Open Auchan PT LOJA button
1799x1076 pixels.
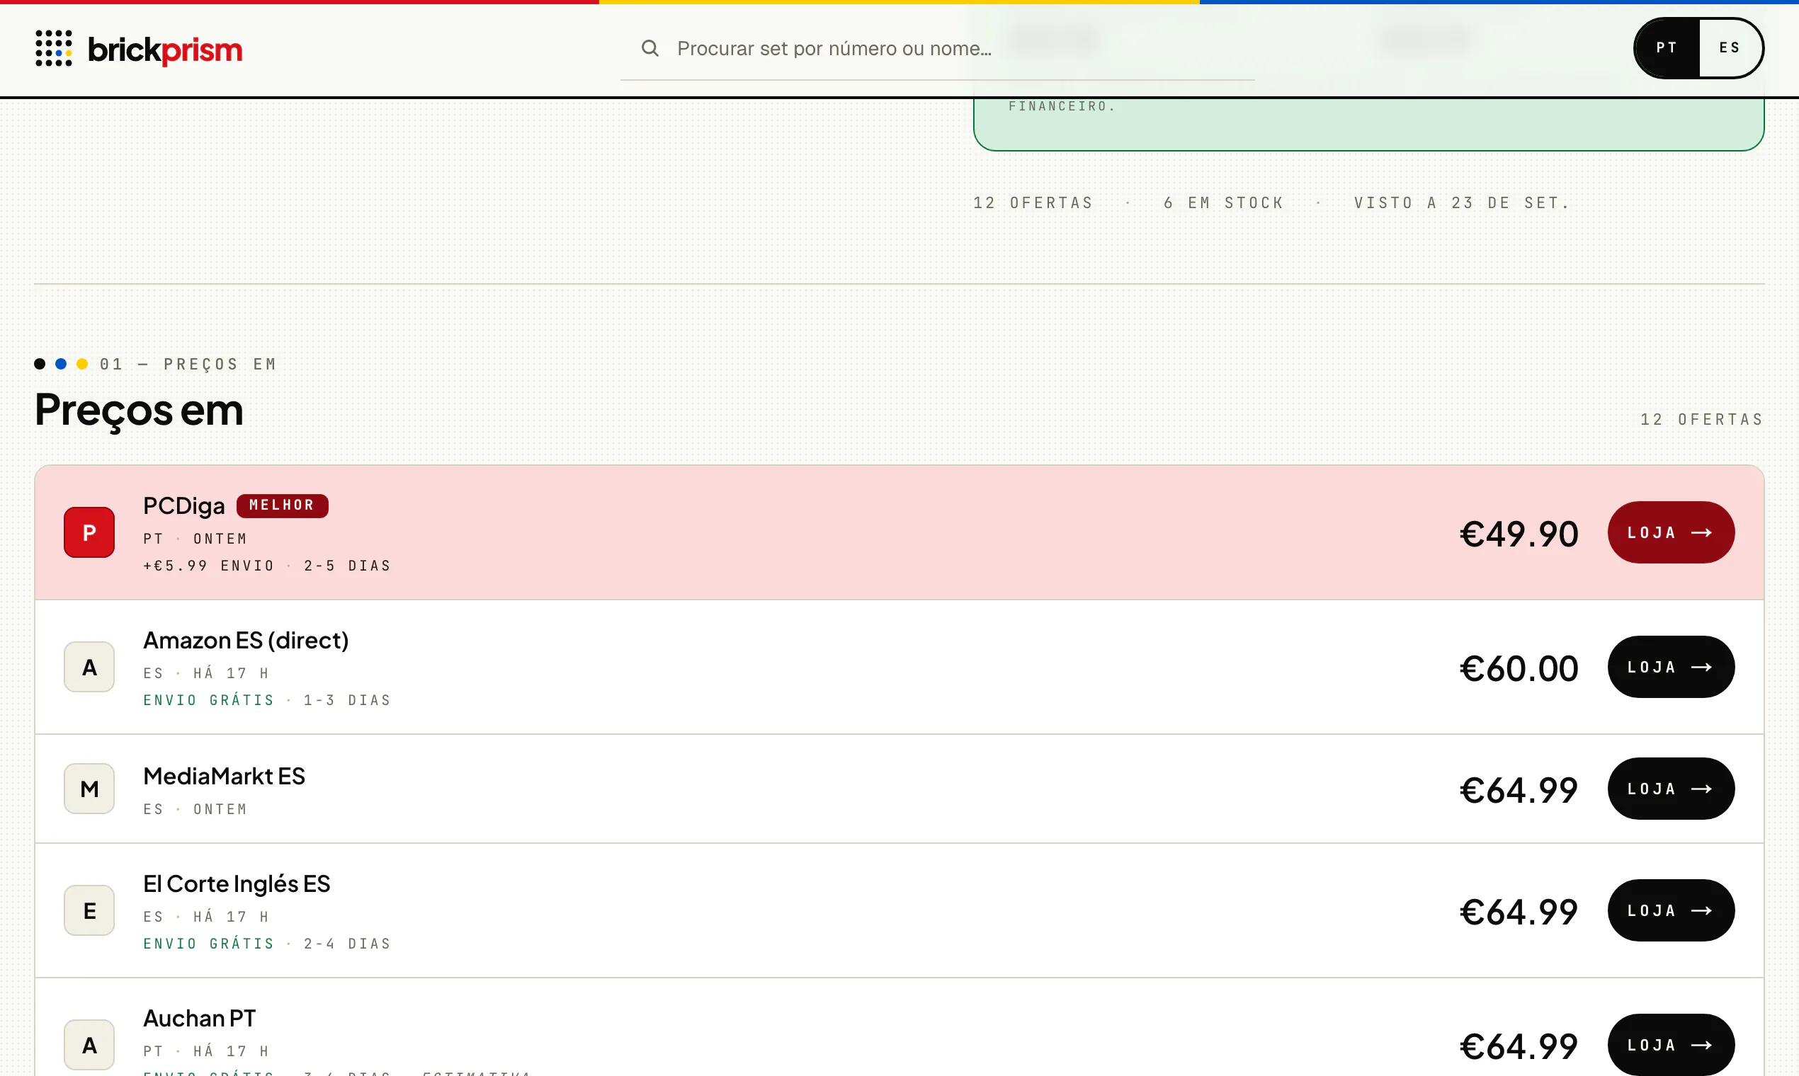pyautogui.click(x=1671, y=1045)
